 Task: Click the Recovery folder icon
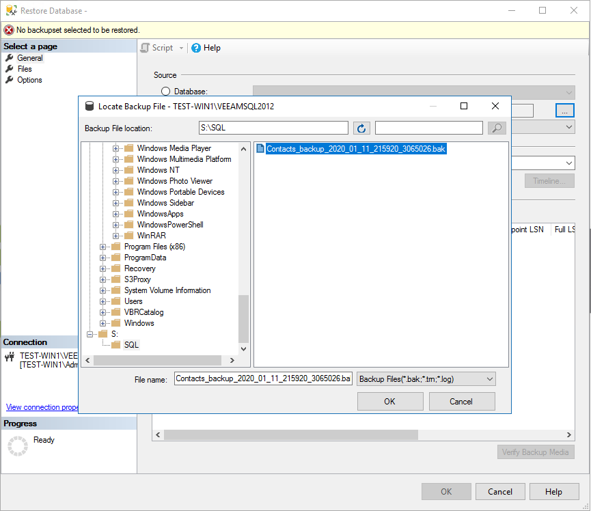115,268
